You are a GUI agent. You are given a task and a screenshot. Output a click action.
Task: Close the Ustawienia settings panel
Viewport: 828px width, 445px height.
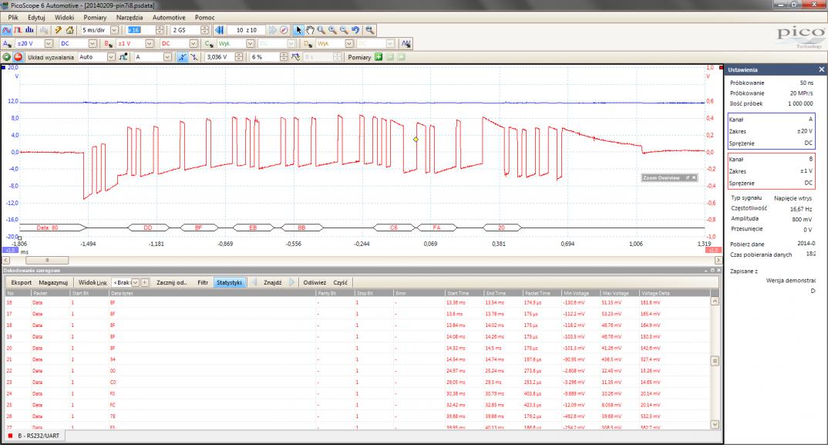[x=821, y=70]
